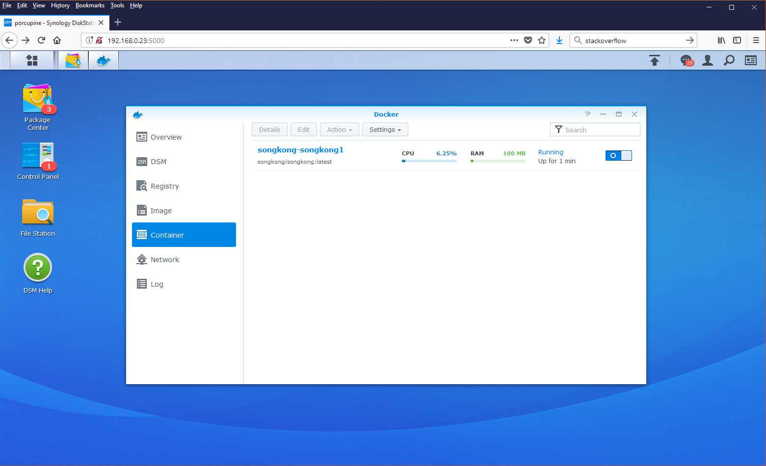Click the Running status text
This screenshot has height=466, width=766.
pos(551,152)
